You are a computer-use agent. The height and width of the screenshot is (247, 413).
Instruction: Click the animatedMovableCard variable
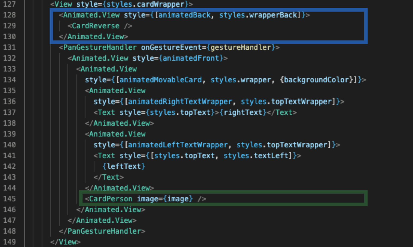point(161,80)
